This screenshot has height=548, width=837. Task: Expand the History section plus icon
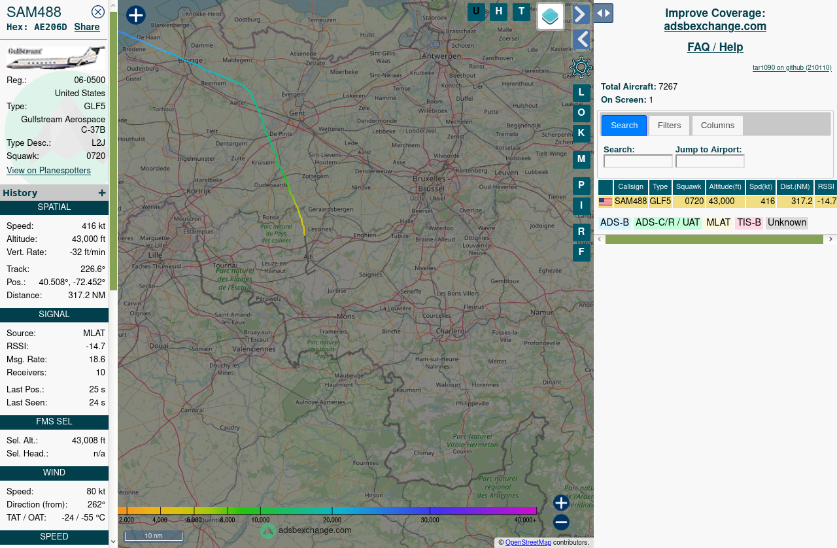pyautogui.click(x=102, y=193)
